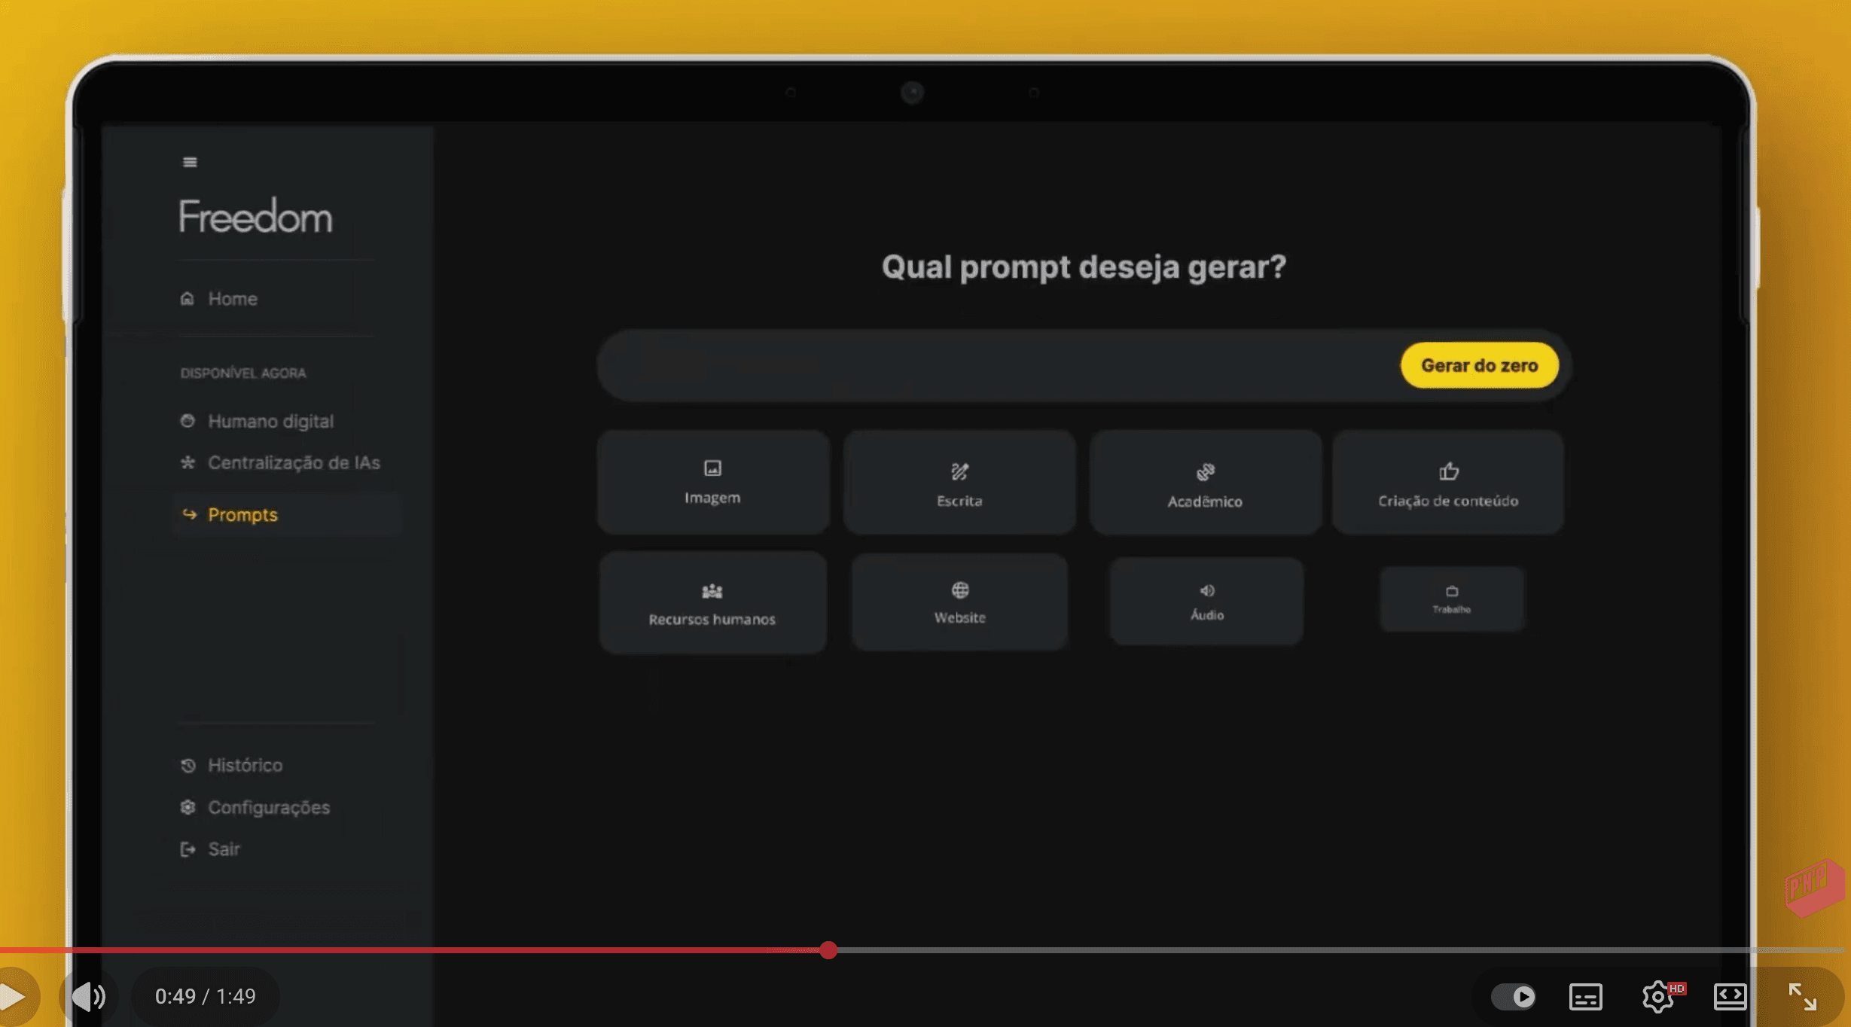Go to Home in sidebar

232,299
